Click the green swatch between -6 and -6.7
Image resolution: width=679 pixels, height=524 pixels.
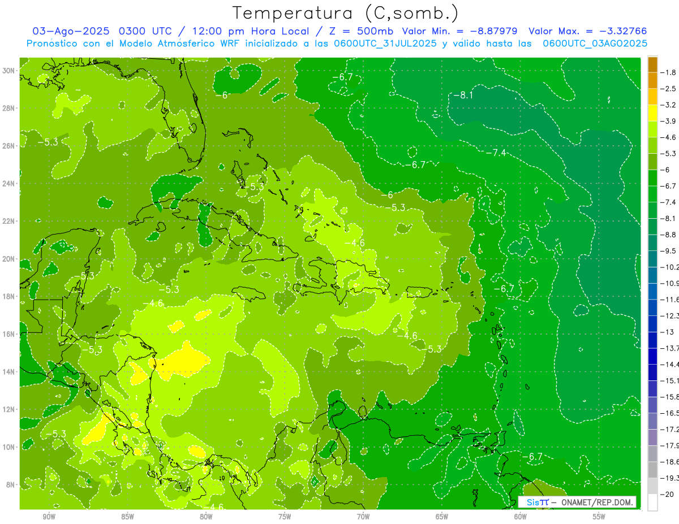click(652, 177)
